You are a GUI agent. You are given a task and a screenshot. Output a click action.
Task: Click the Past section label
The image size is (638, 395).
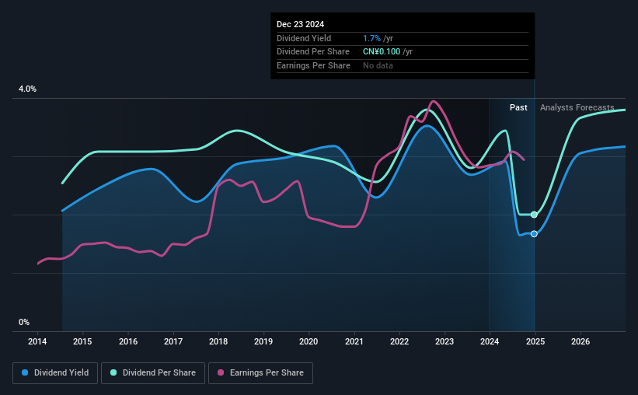[518, 107]
